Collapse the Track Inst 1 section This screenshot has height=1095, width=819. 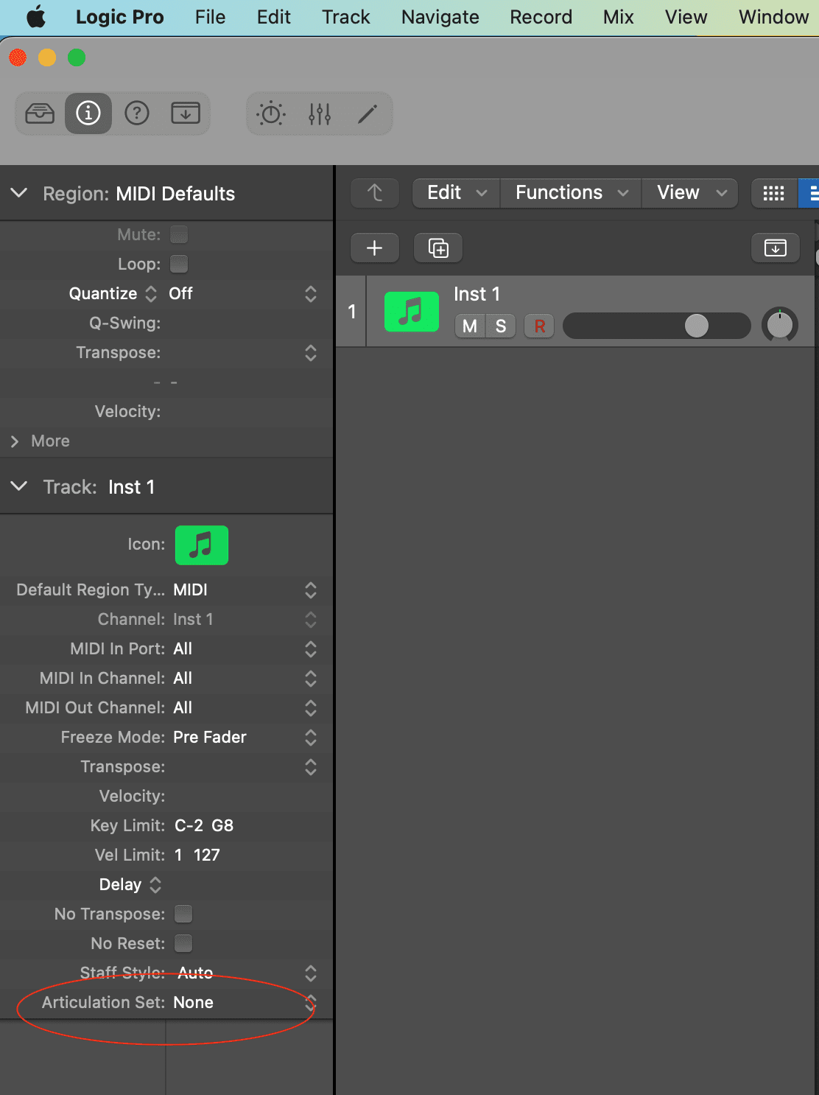point(19,486)
